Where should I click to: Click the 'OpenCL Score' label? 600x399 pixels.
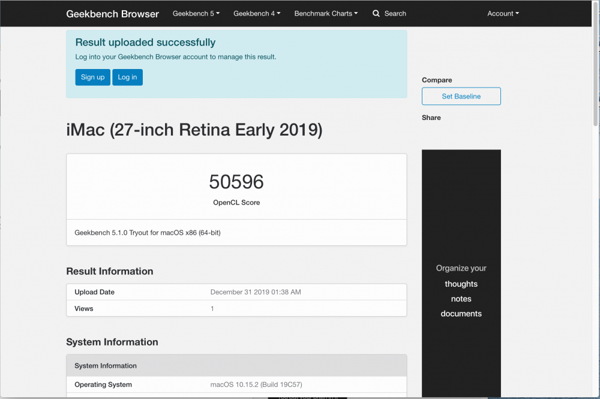[236, 202]
